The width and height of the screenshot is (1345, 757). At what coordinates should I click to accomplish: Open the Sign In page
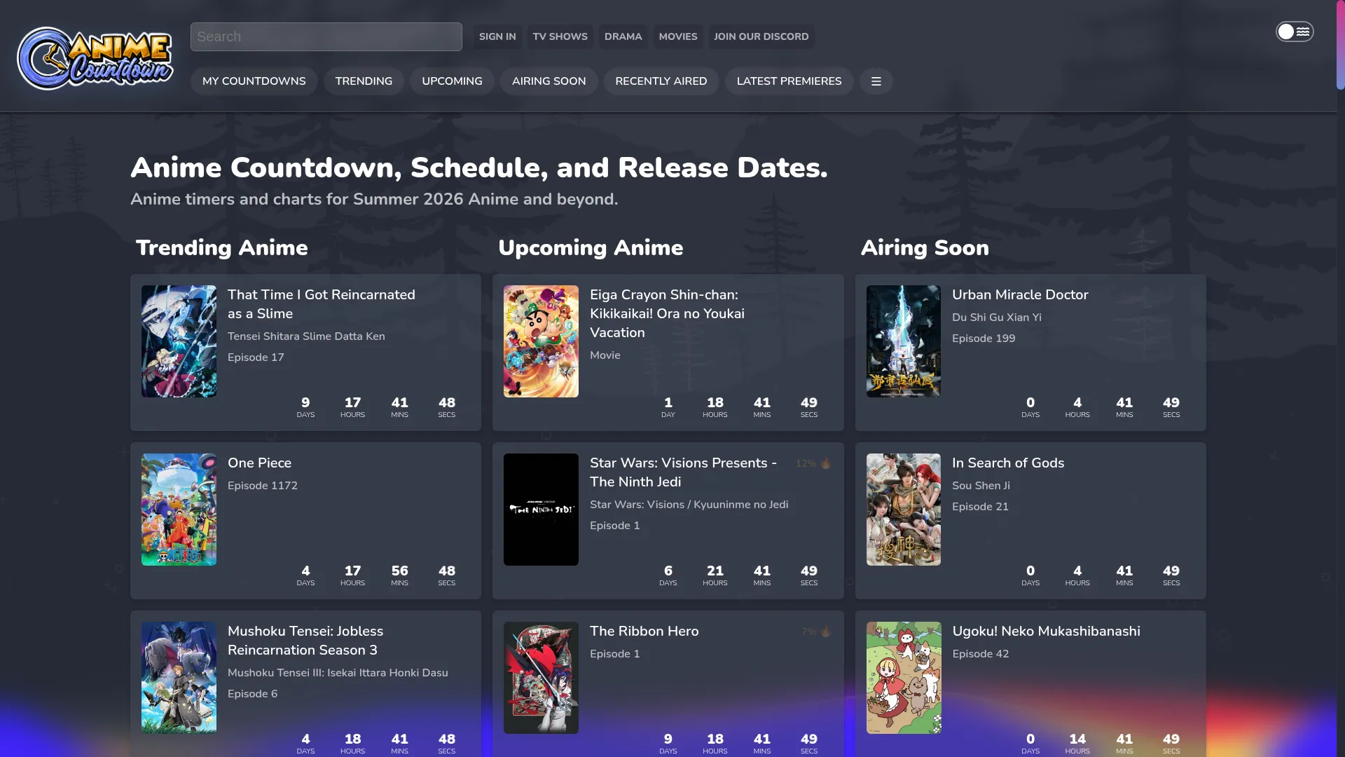point(497,36)
